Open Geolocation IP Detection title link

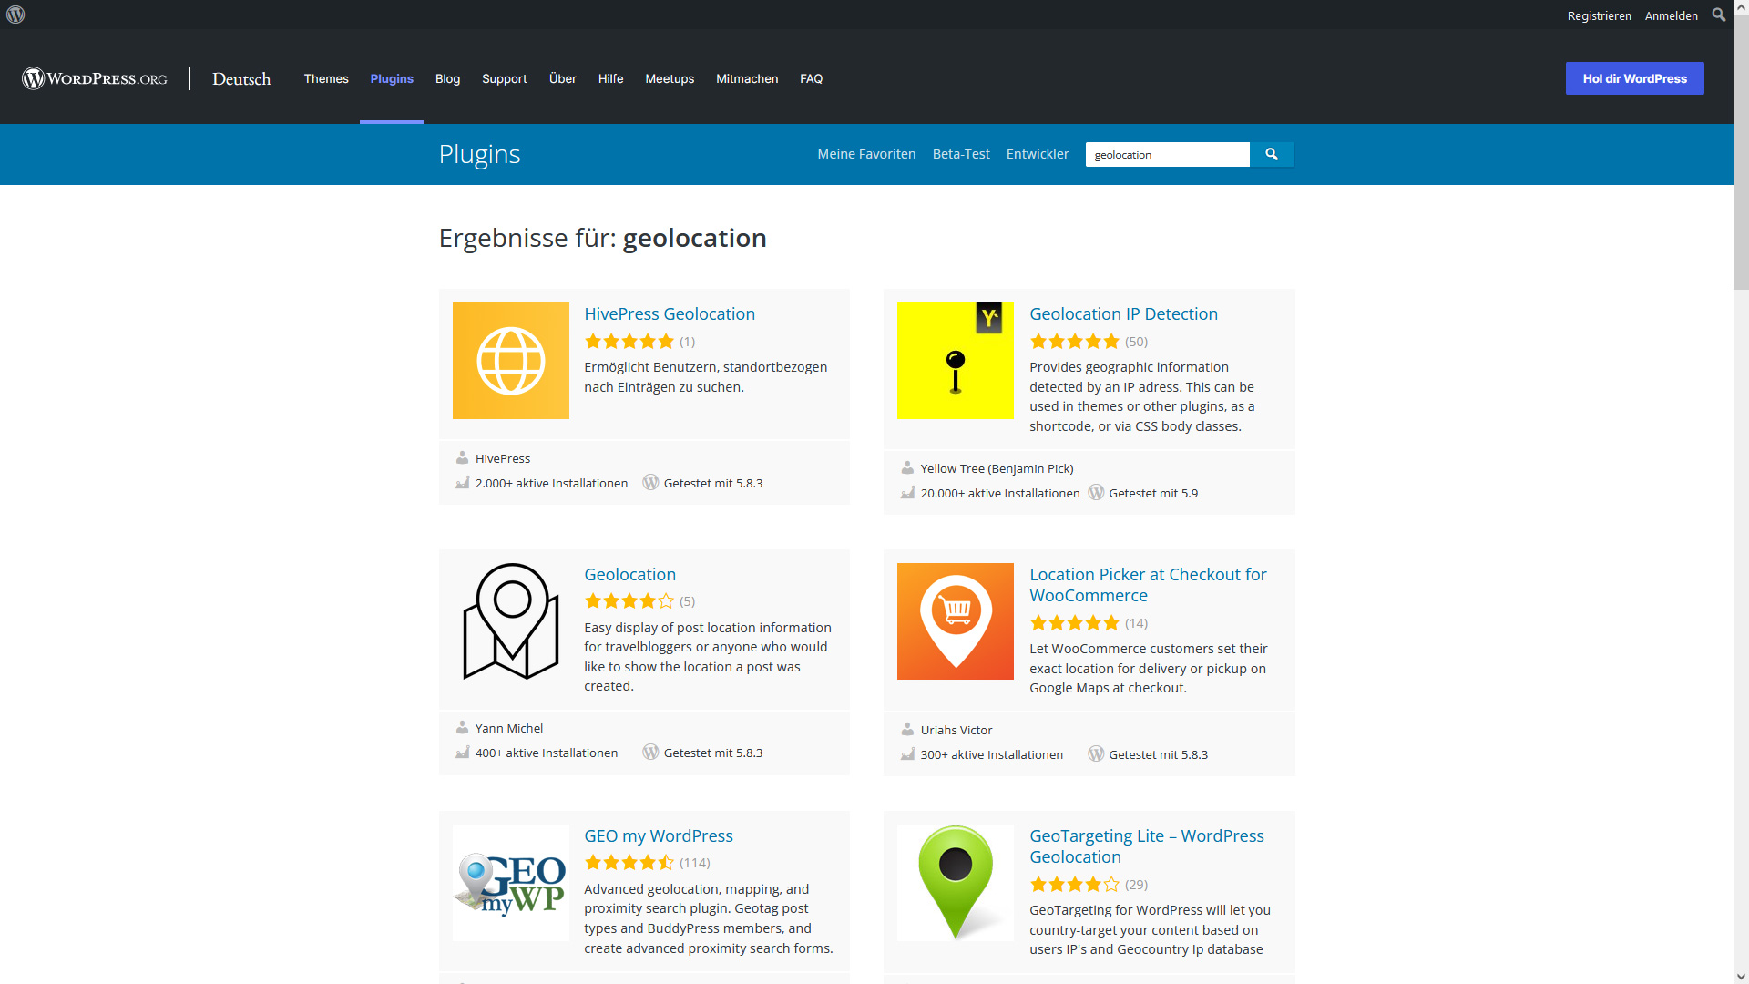pos(1123,313)
